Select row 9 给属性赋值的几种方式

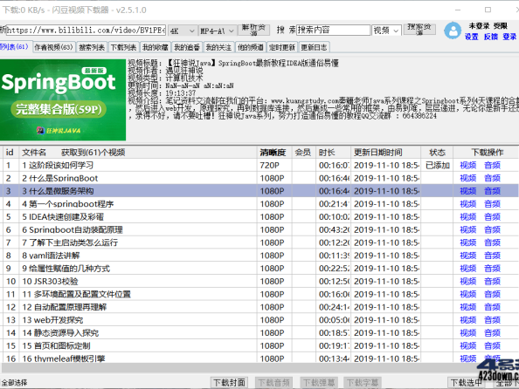[x=259, y=269]
